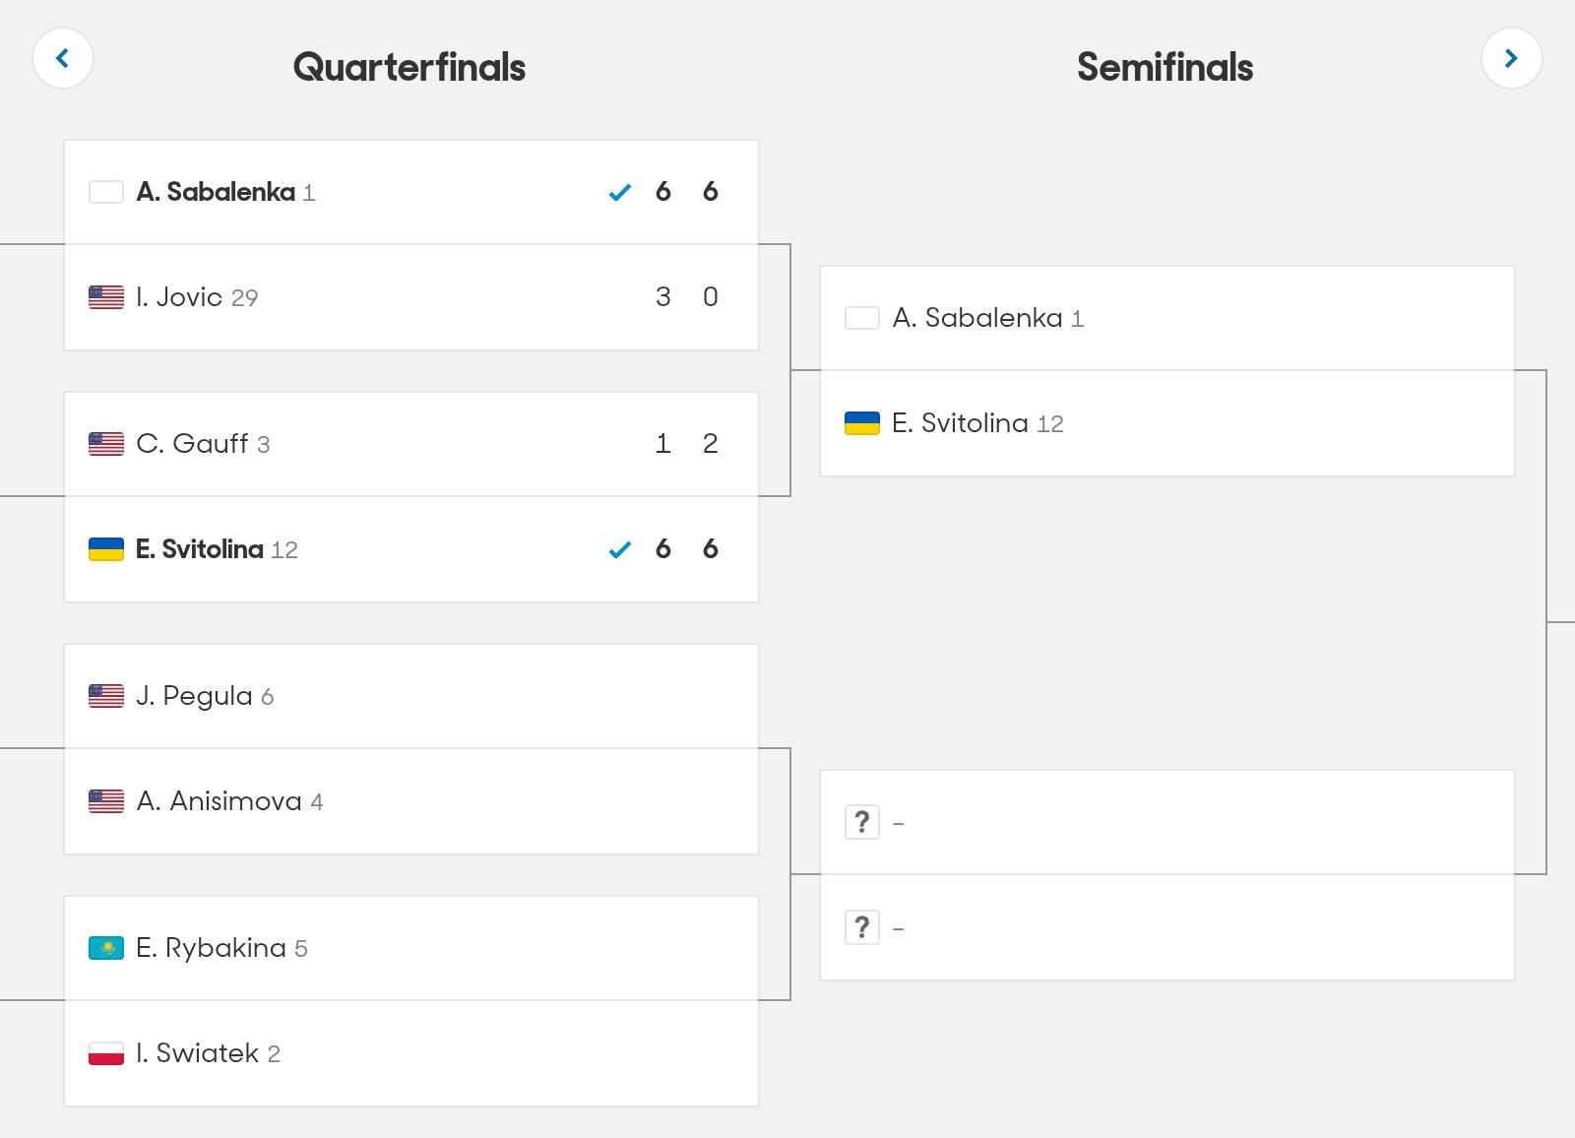Select the Semifinals round heading
Image resolution: width=1575 pixels, height=1138 pixels.
[x=1165, y=67]
